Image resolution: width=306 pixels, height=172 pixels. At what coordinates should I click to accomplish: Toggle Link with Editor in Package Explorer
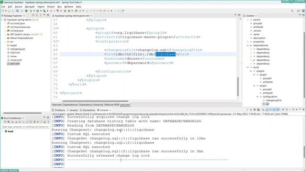[37, 15]
